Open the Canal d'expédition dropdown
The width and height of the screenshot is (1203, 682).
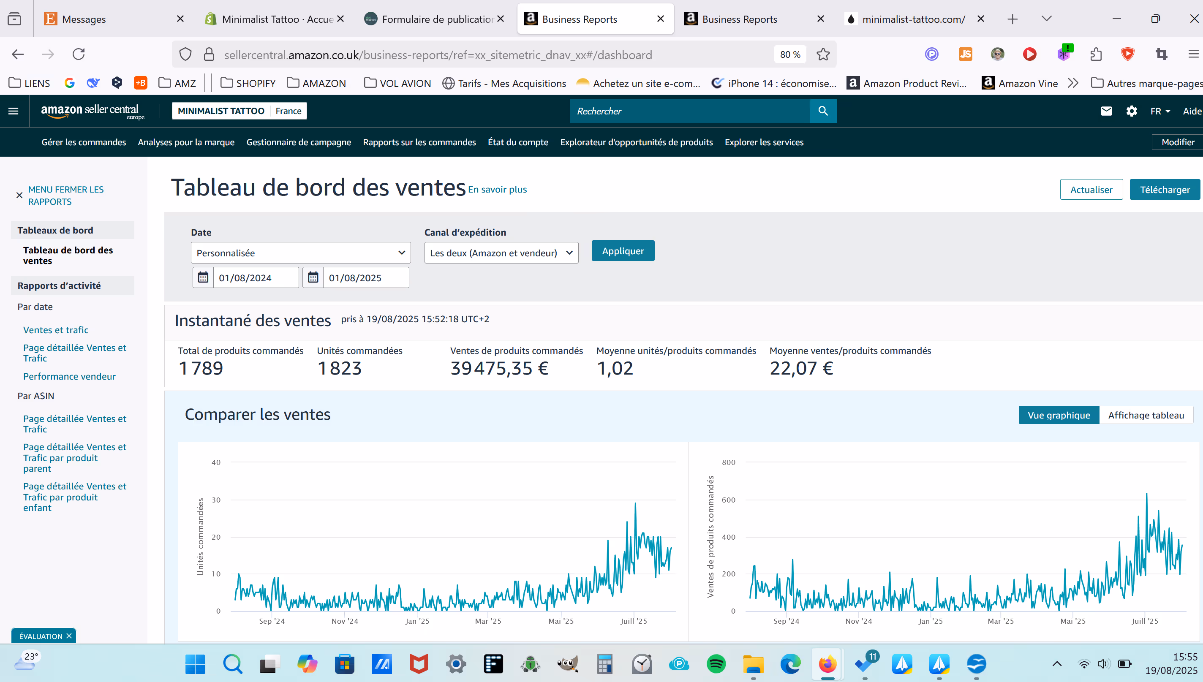tap(501, 253)
